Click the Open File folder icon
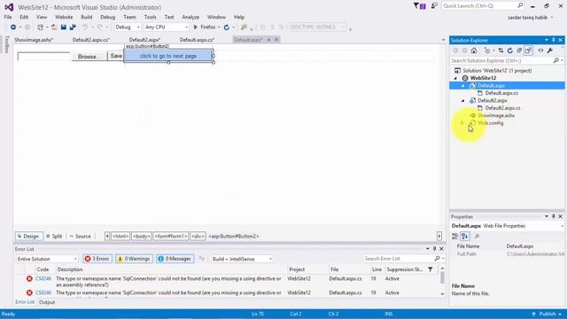This screenshot has width=567, height=319. [x=54, y=27]
